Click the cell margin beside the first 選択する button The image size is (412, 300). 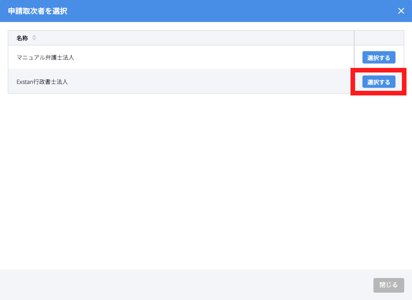(358, 58)
